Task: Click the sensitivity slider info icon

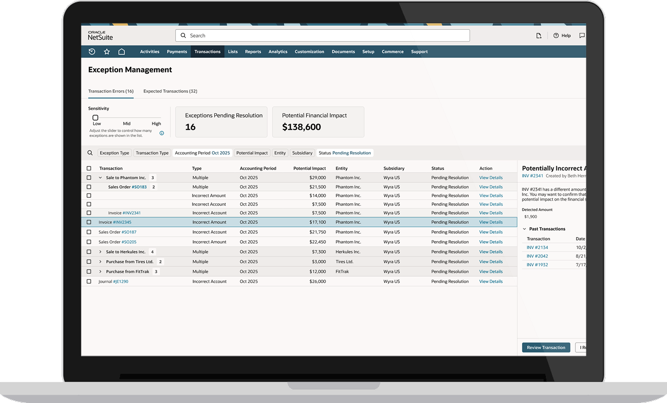Action: click(x=161, y=133)
